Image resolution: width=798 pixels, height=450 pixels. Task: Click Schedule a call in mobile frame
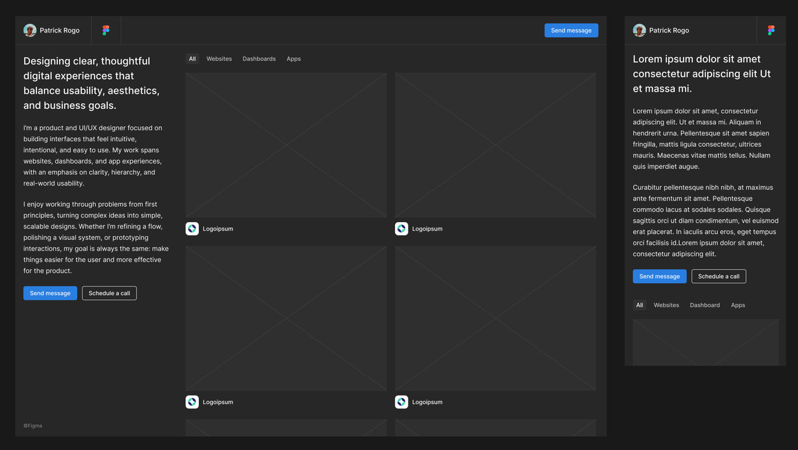tap(719, 277)
